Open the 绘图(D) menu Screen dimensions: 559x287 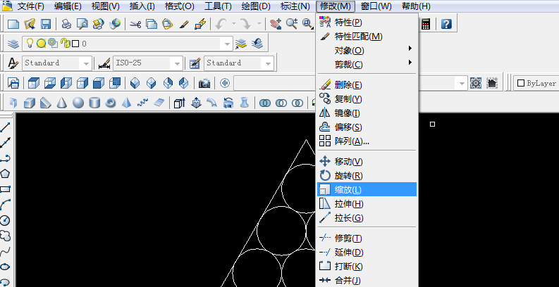click(256, 6)
